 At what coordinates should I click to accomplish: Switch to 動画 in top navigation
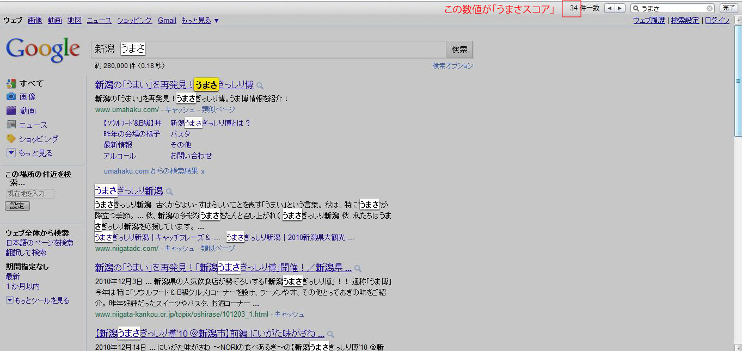tap(54, 20)
